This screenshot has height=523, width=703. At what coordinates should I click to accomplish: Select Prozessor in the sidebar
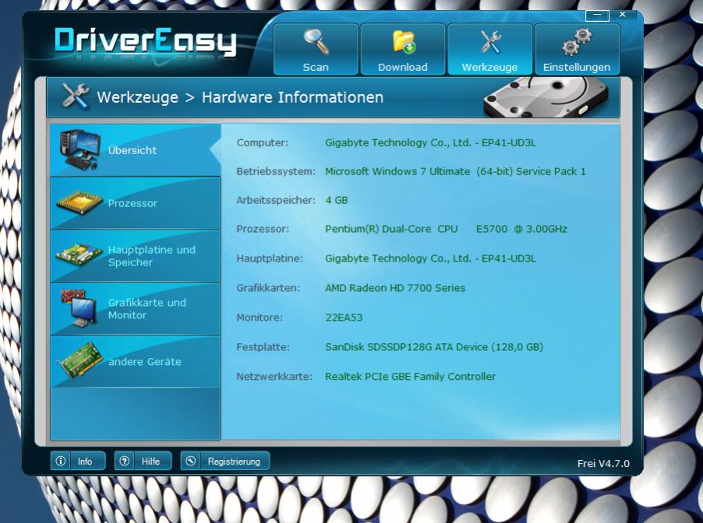point(136,203)
